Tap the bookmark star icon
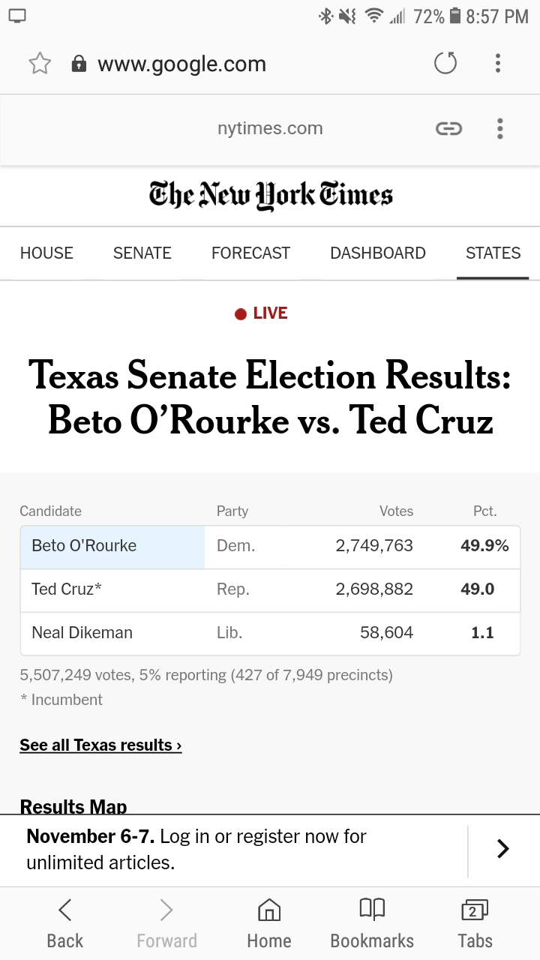The image size is (540, 960). coord(40,64)
